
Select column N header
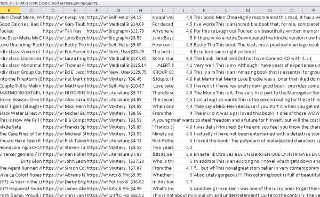point(270,11)
